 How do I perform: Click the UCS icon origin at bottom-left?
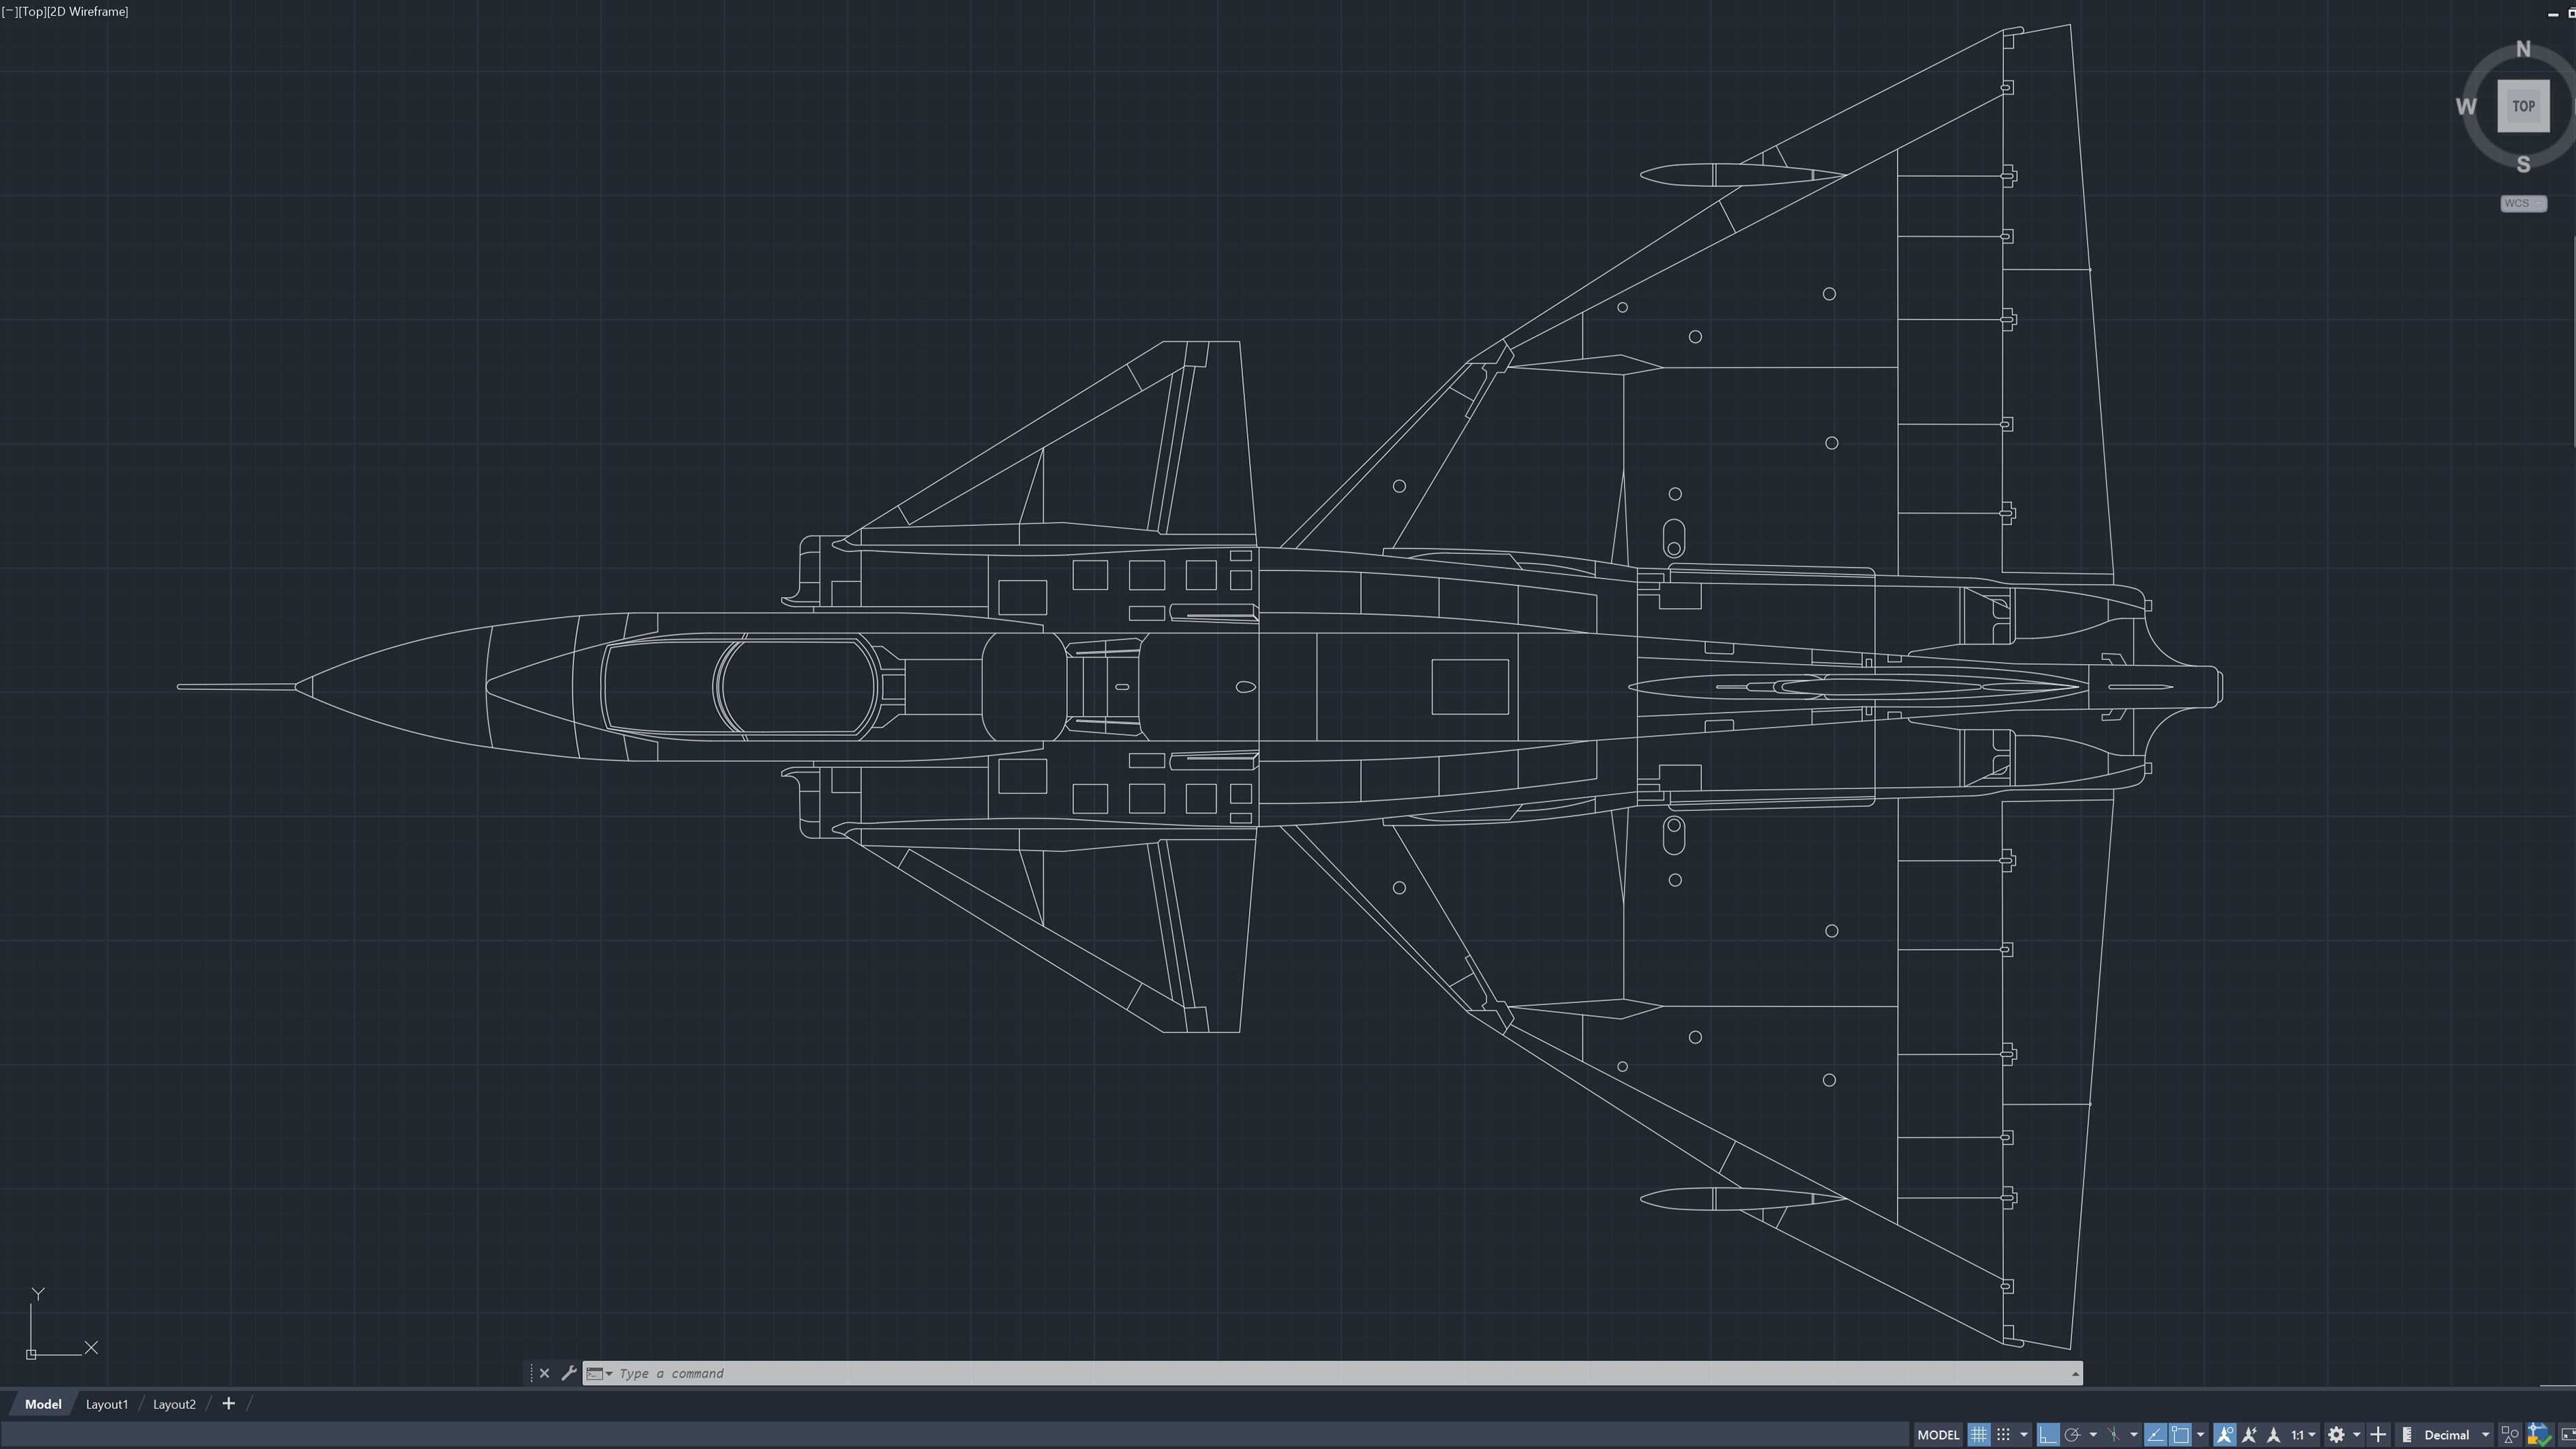(x=31, y=1354)
